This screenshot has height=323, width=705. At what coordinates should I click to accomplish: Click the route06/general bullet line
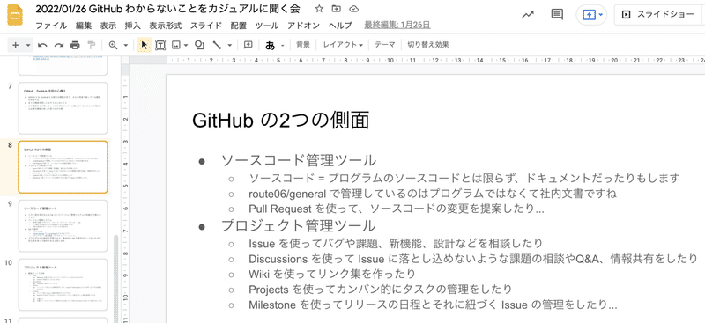click(432, 194)
